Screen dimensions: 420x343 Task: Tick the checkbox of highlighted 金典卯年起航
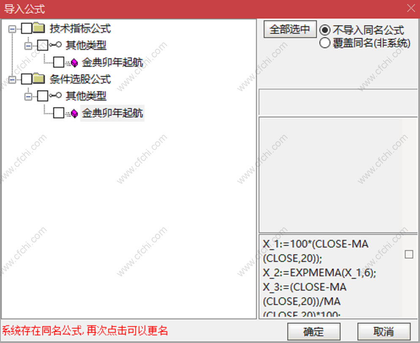pyautogui.click(x=59, y=113)
